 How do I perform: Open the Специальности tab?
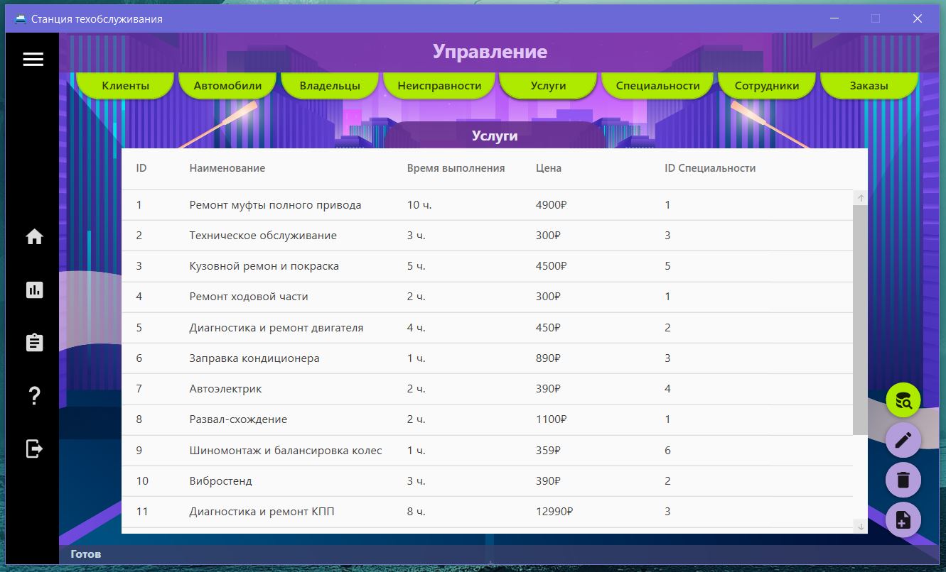click(x=657, y=86)
